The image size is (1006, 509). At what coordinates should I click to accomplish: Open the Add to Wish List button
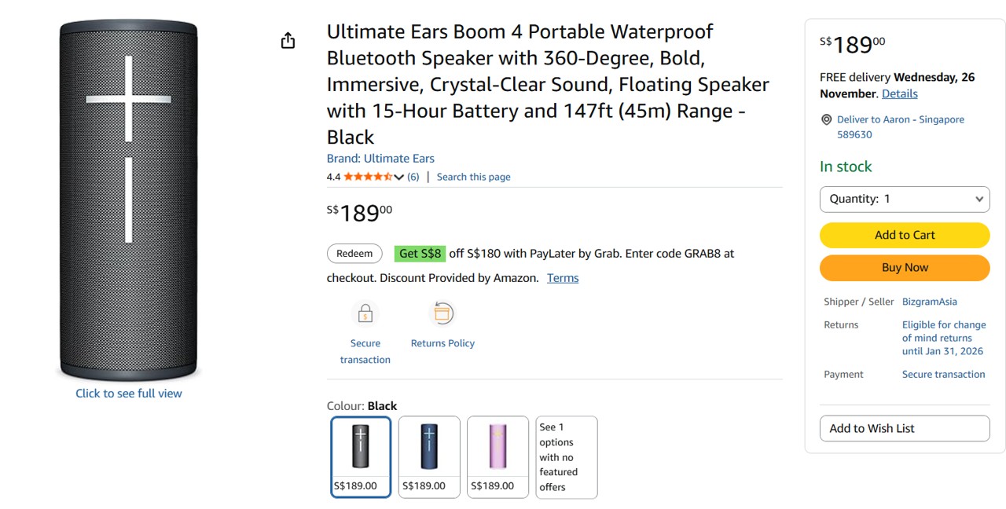coord(904,428)
